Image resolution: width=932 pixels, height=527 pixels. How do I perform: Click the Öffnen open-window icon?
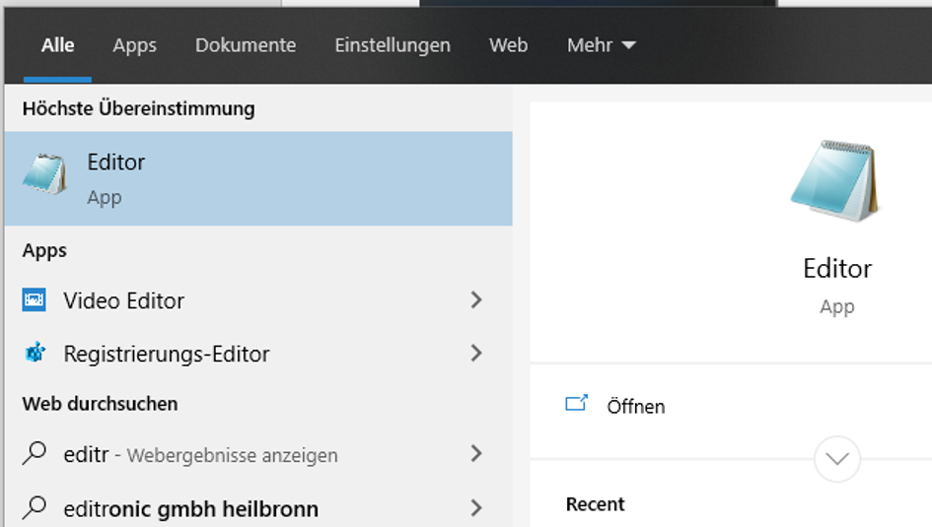(x=576, y=405)
